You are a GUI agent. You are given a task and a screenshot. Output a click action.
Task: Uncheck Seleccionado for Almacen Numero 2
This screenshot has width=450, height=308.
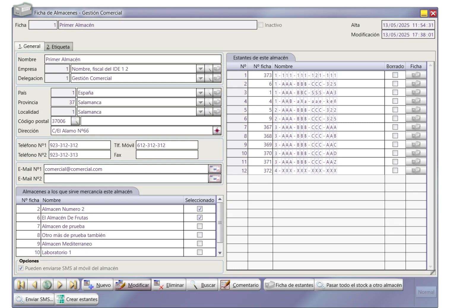coord(200,209)
